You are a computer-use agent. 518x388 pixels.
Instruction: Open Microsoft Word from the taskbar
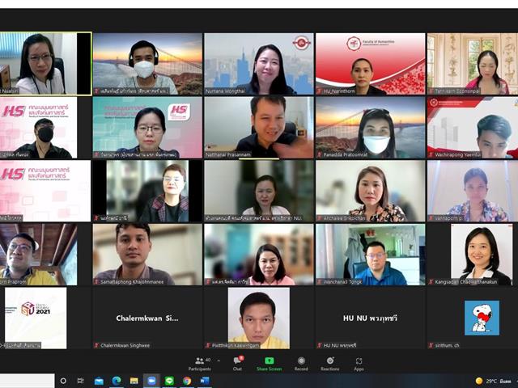[205, 381]
